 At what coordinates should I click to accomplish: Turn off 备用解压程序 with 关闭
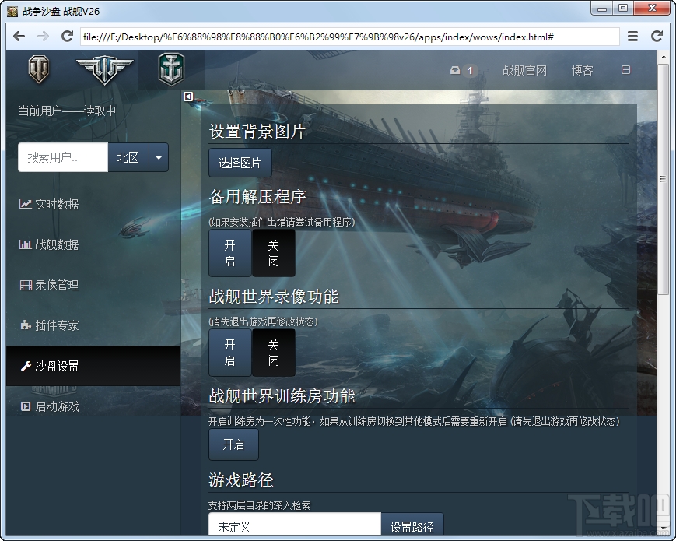[x=273, y=253]
